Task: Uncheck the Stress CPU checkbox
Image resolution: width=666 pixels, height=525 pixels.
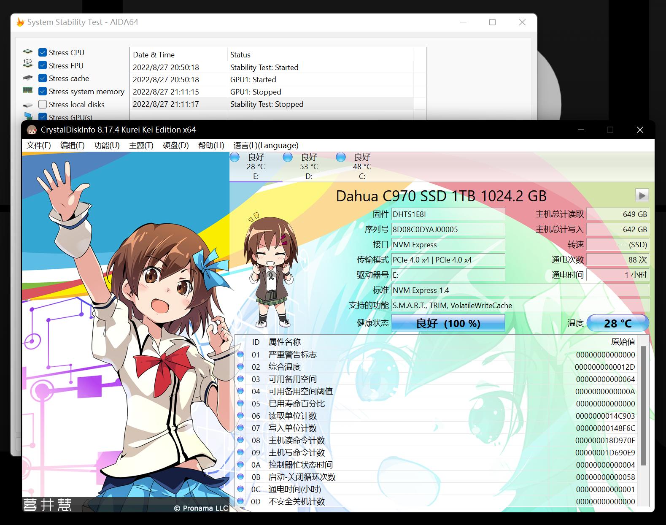Action: pyautogui.click(x=43, y=52)
